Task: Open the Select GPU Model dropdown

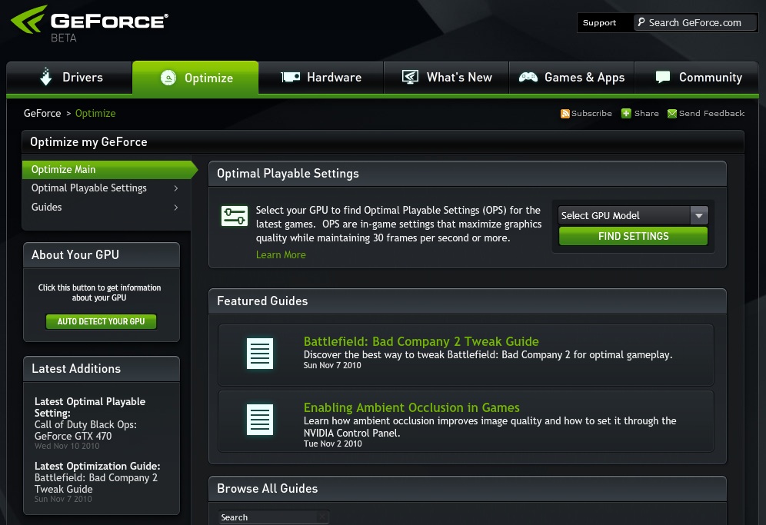Action: [x=633, y=215]
